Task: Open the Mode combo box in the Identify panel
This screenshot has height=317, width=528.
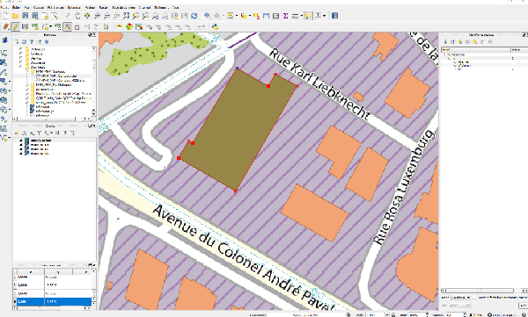Action: point(460,298)
